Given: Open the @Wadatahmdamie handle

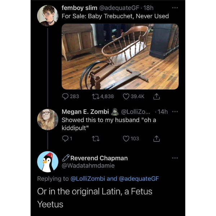Looking at the screenshot, I should (x=88, y=166).
